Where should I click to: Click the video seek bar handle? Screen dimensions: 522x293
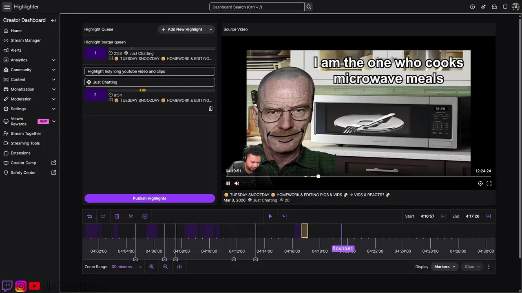[x=318, y=176]
